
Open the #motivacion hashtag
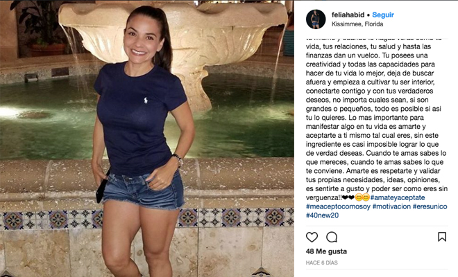[x=391, y=206]
